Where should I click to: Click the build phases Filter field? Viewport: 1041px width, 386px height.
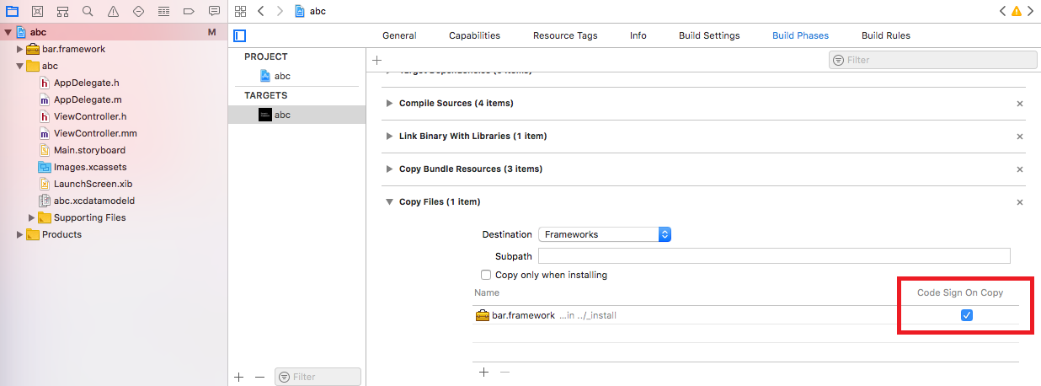pos(932,60)
